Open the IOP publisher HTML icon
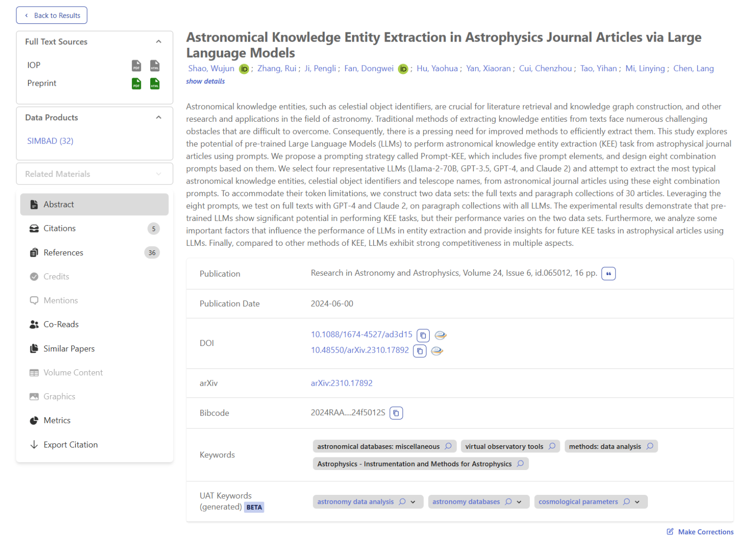This screenshot has width=749, height=544. click(x=155, y=66)
